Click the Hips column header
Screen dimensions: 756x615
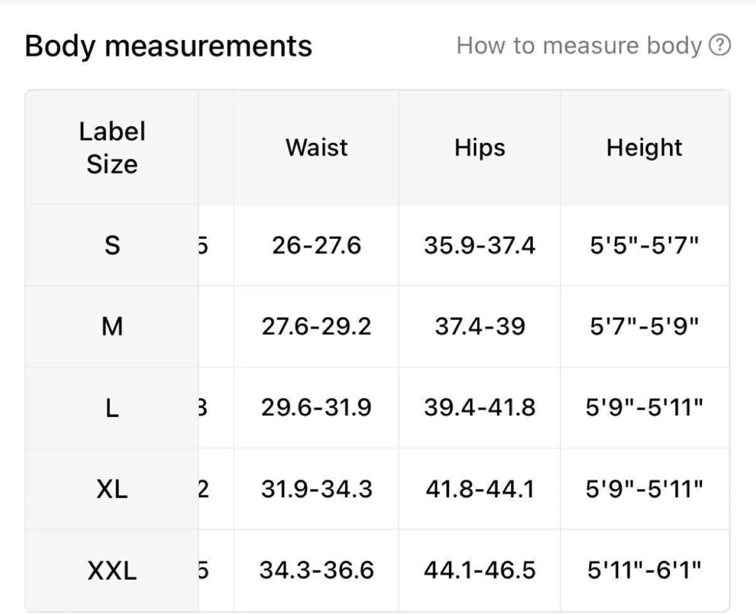(480, 148)
